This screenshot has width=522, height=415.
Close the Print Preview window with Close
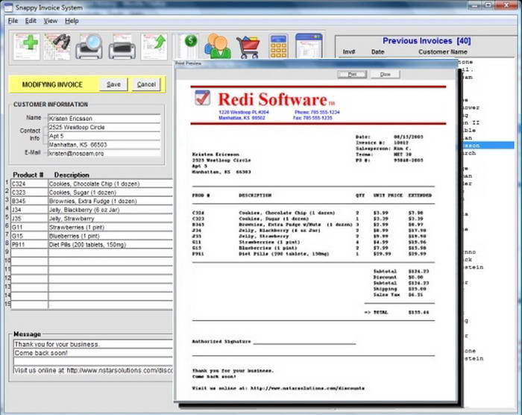(x=385, y=75)
